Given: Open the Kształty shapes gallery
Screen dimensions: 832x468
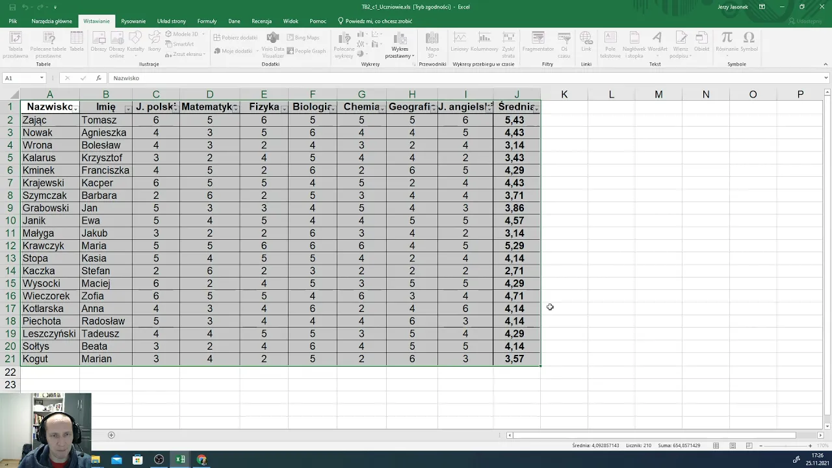Looking at the screenshot, I should coord(135,42).
